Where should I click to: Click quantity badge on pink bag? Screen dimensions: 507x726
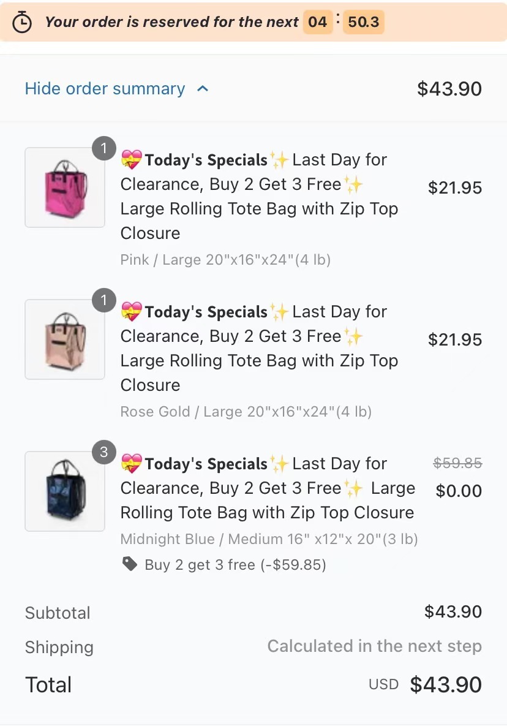[x=104, y=148]
